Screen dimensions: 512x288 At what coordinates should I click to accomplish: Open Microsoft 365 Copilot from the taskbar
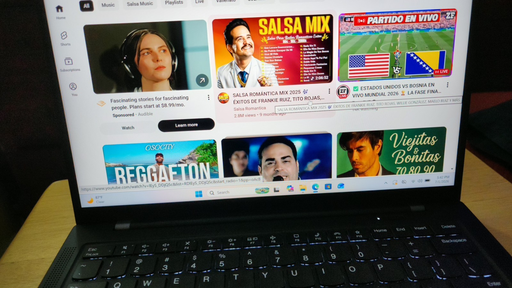(290, 188)
